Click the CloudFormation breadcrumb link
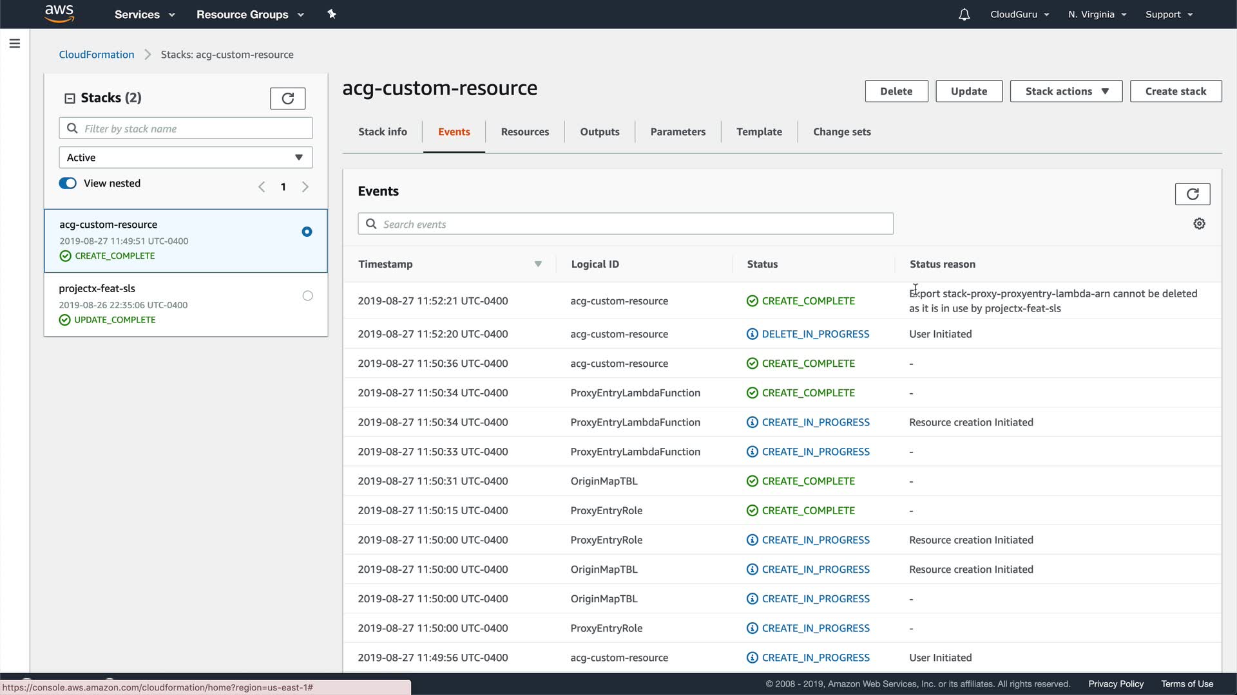The height and width of the screenshot is (695, 1237). coord(97,55)
